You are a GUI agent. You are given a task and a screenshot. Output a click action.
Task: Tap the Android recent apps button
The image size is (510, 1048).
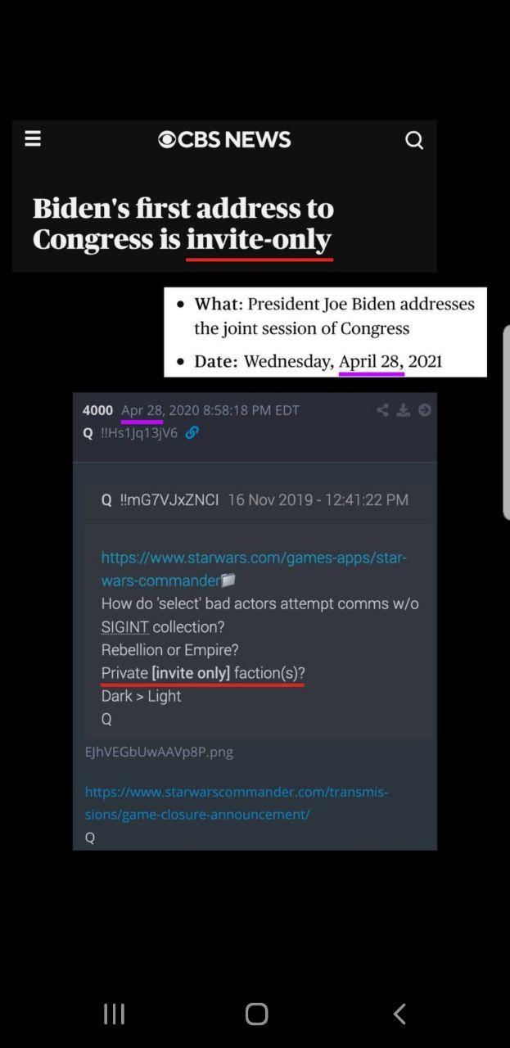[x=114, y=1014]
